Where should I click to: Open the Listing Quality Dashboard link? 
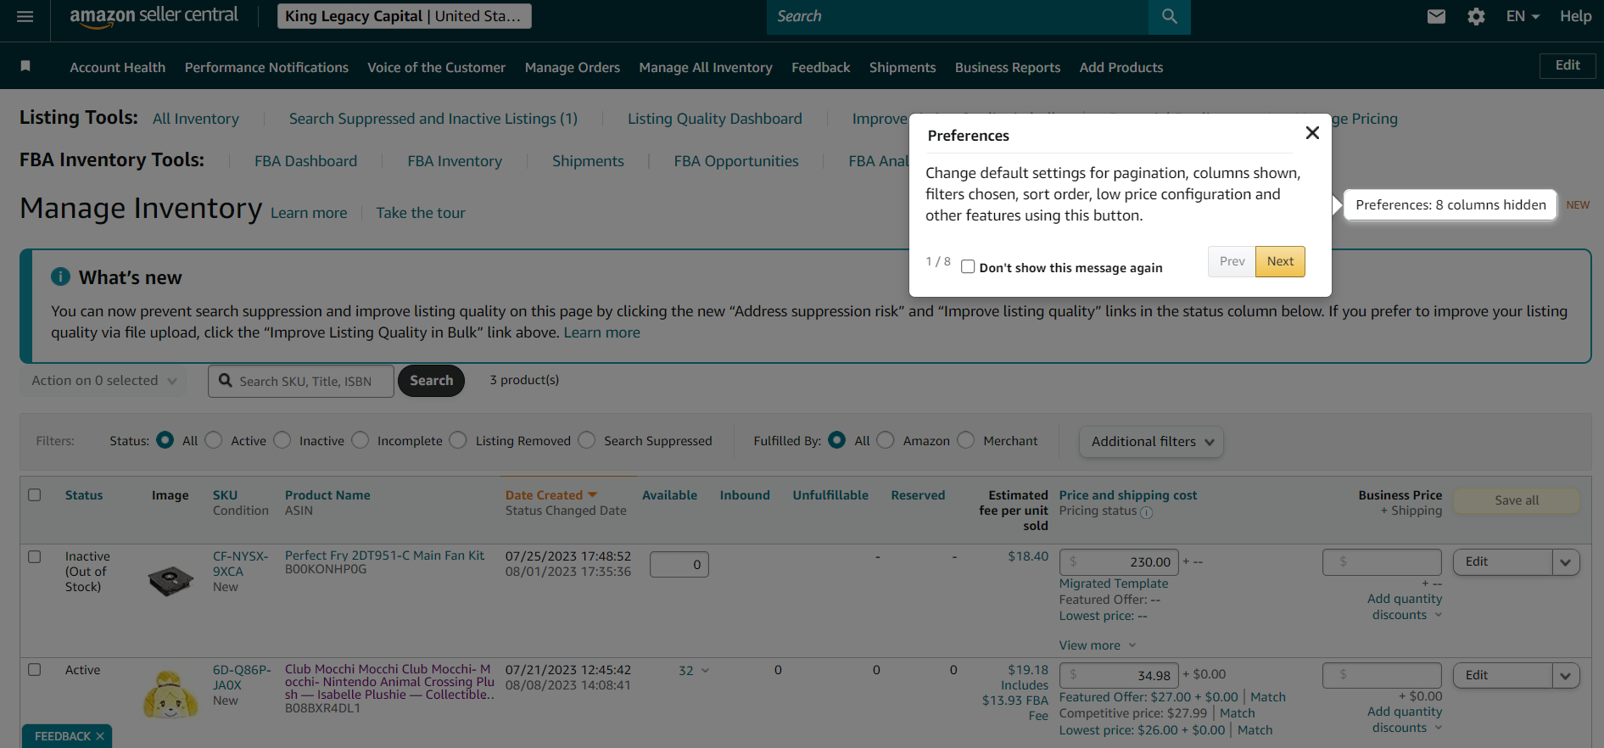[714, 119]
